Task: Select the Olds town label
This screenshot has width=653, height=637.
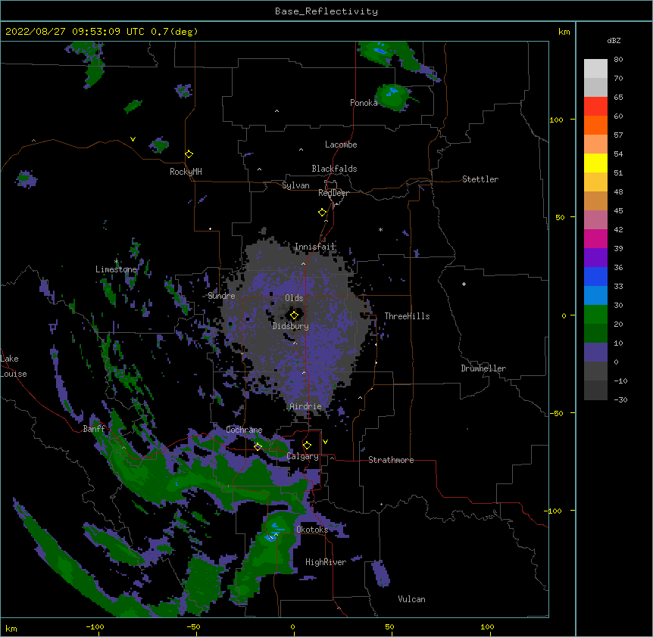Action: click(294, 298)
